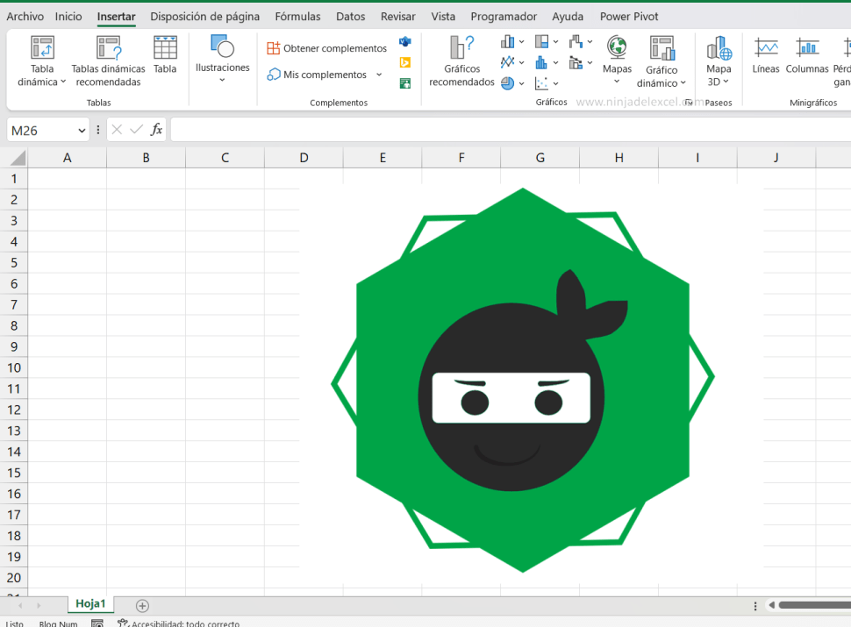Open the Programador ribbon tab
Viewport: 851px width, 627px height.
(x=503, y=16)
